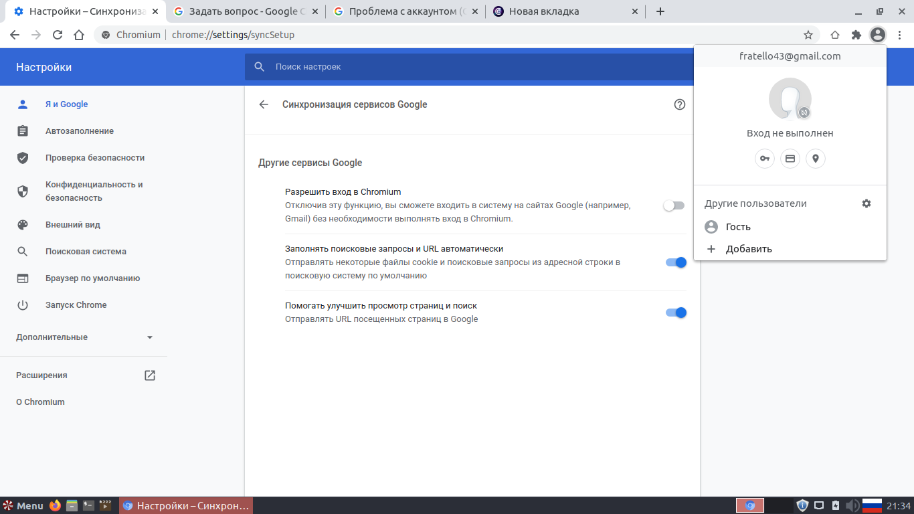
Task: Click the search magnifier icon in the settings bar
Action: pos(260,67)
